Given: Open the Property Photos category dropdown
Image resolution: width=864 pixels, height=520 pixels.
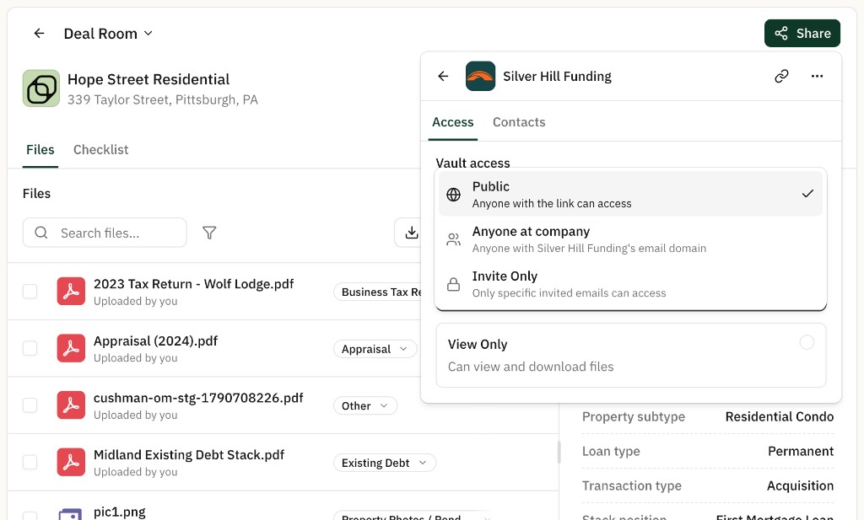Looking at the screenshot, I should click(413, 516).
